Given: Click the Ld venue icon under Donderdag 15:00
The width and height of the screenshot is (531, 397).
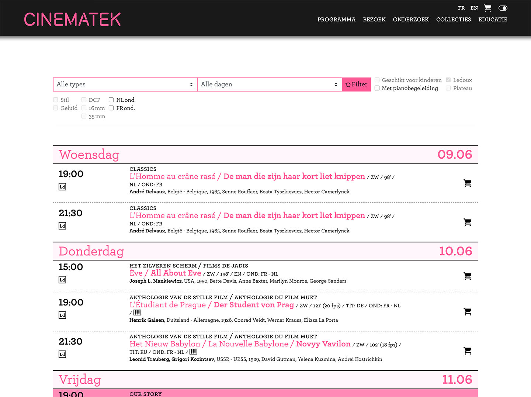Looking at the screenshot, I should pyautogui.click(x=62, y=280).
